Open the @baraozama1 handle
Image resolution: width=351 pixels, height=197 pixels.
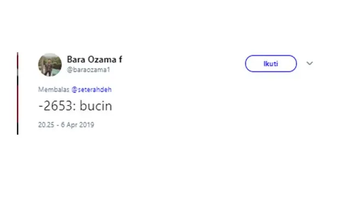[x=88, y=69]
